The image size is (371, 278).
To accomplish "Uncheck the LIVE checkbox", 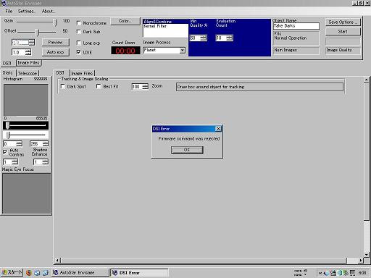I will 79,52.
